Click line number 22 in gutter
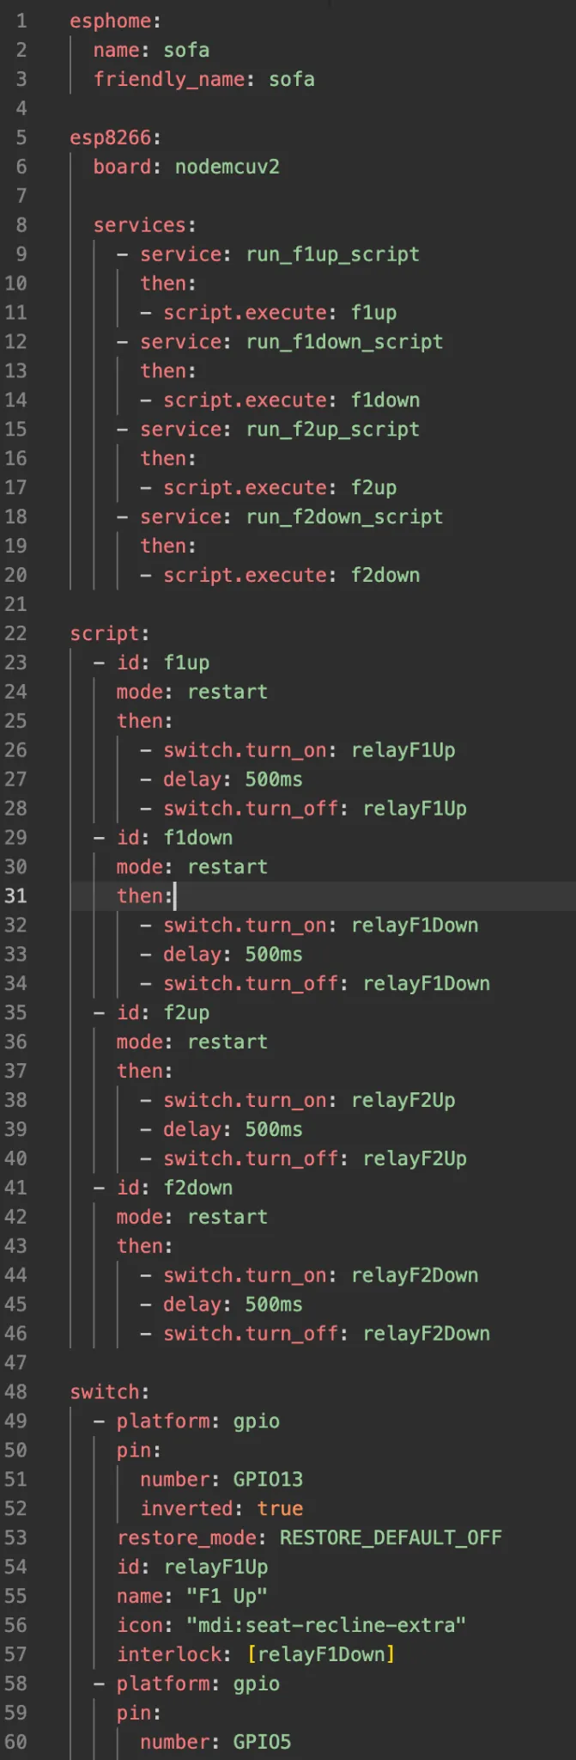This screenshot has width=576, height=1760. tap(15, 634)
